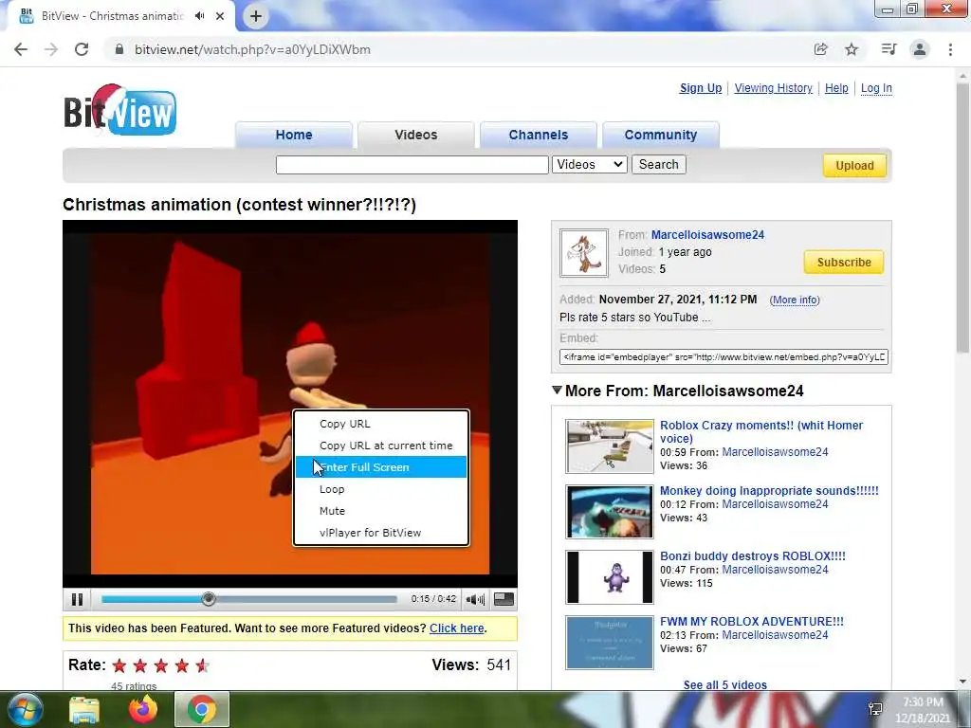Mute the tab via its speaker icon
The width and height of the screenshot is (971, 728).
coord(199,16)
